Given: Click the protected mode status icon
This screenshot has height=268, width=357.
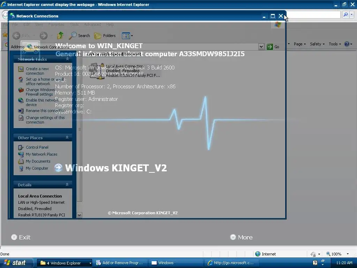Looking at the screenshot, I should pyautogui.click(x=313, y=254).
